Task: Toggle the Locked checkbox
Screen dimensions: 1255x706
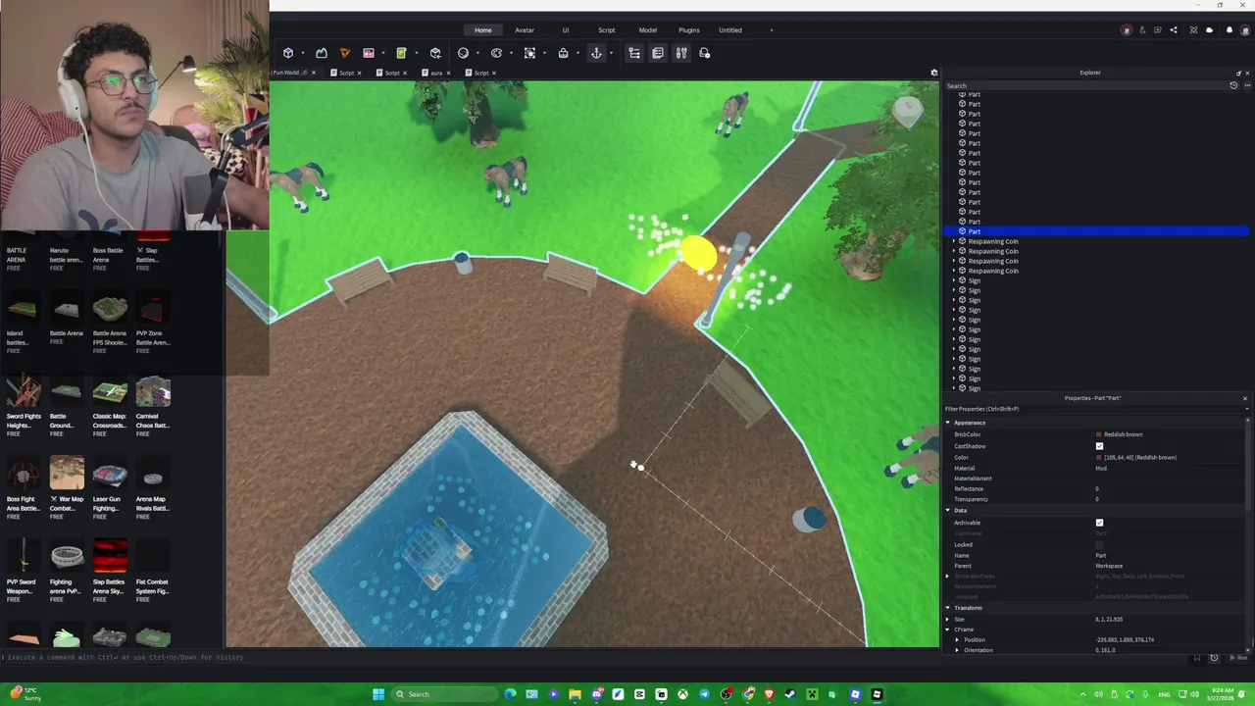Action: (1099, 544)
